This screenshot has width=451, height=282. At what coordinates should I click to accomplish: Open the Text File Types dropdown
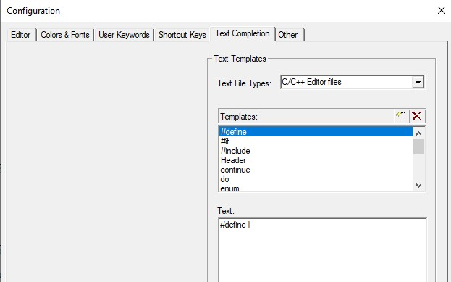pos(418,83)
